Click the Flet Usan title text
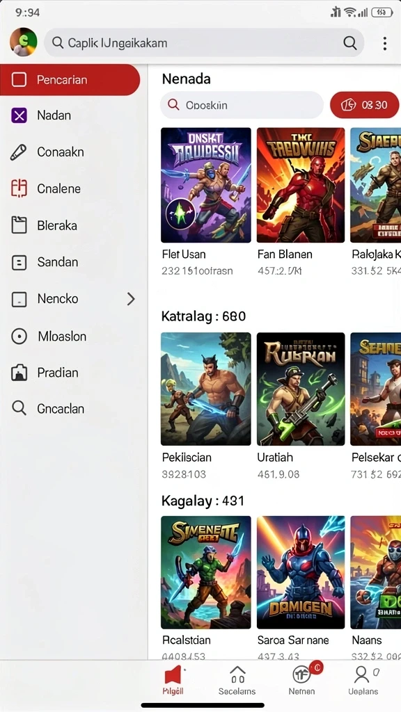Viewport: 401px width, 712px height. click(x=184, y=254)
